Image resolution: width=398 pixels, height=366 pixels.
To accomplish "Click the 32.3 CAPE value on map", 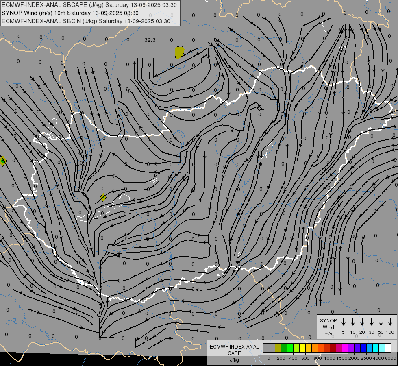I will (x=150, y=40).
